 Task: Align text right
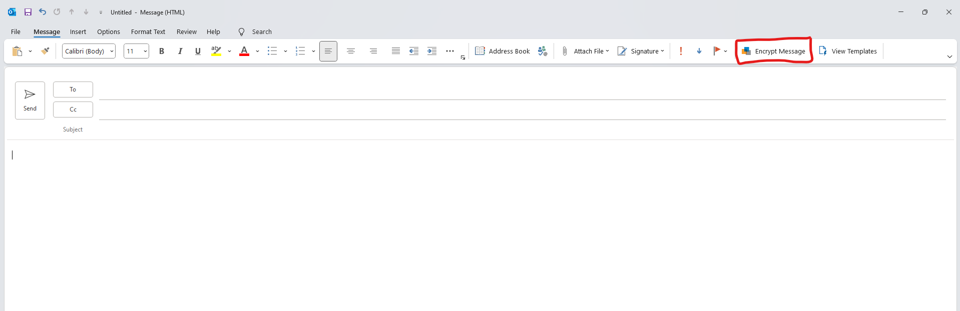point(373,51)
